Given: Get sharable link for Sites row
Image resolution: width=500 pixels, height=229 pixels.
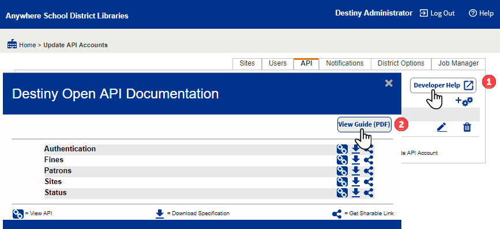Looking at the screenshot, I should (369, 182).
